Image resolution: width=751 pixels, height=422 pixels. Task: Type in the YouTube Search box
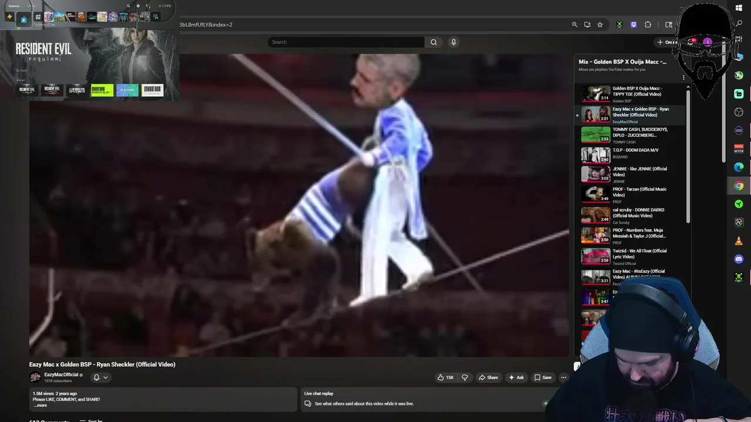point(346,42)
